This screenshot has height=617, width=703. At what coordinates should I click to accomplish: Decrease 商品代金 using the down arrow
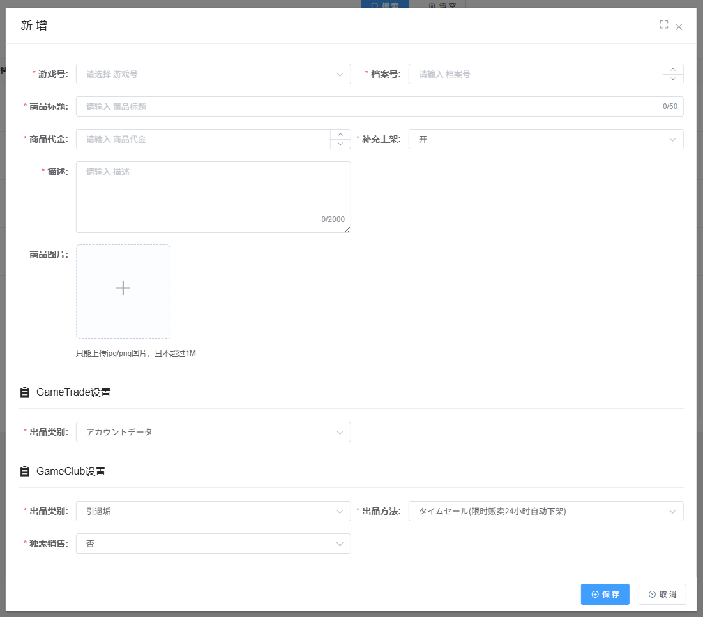click(340, 144)
